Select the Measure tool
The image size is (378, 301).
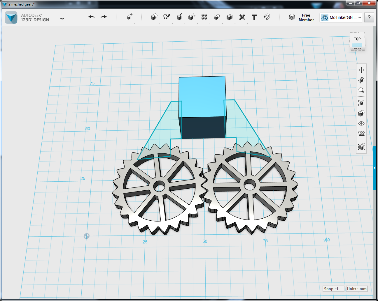coord(242,17)
